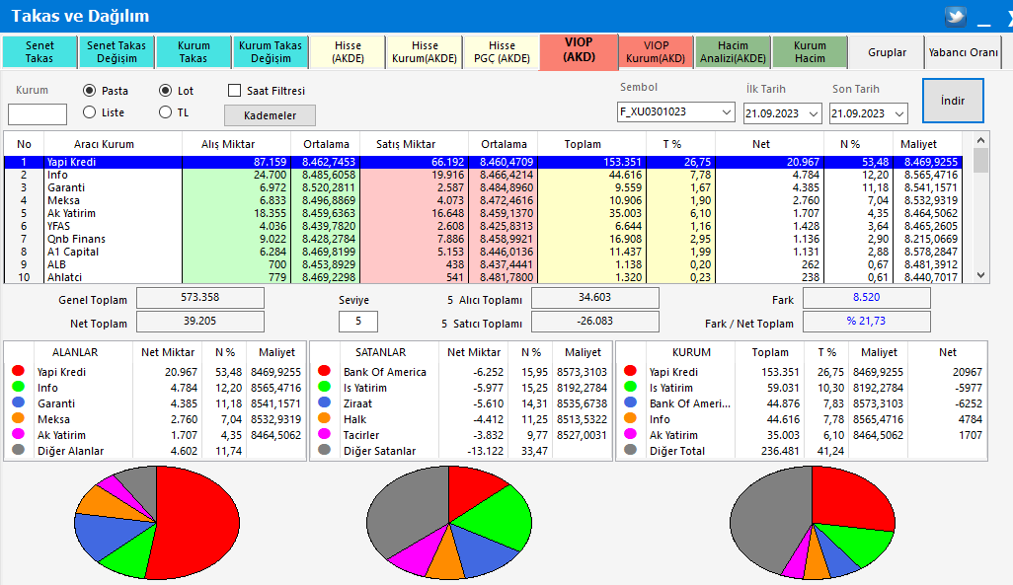Click the Genel Toplam value 573.358

click(x=200, y=298)
